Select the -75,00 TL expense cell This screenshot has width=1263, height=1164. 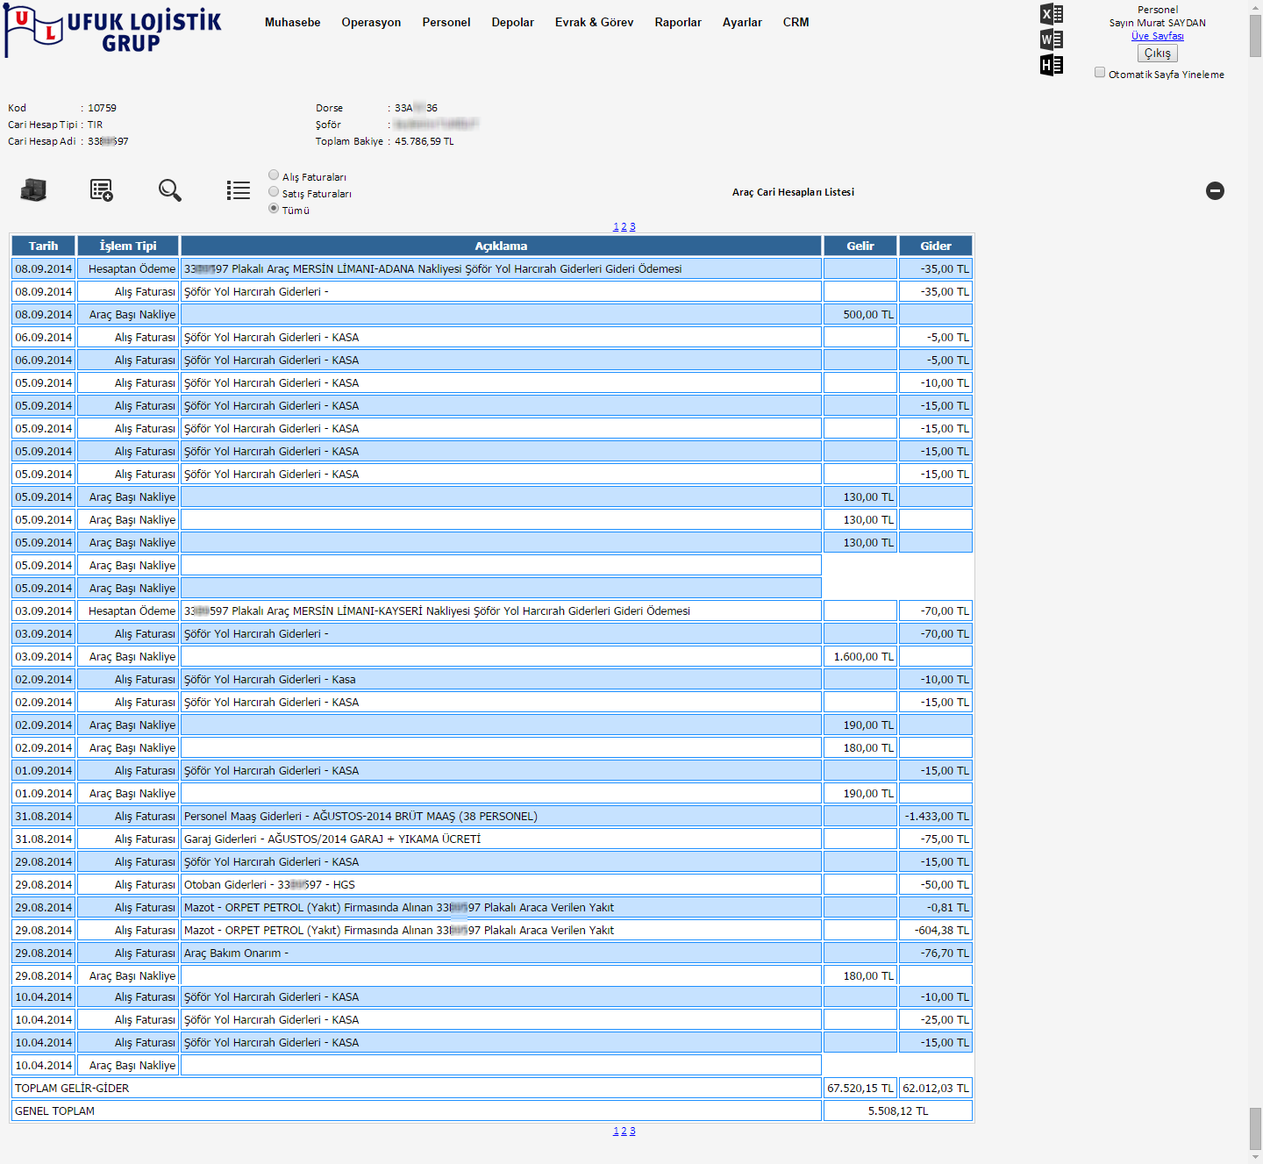coord(936,839)
